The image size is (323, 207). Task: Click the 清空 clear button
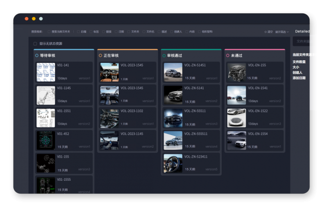[x=269, y=32]
